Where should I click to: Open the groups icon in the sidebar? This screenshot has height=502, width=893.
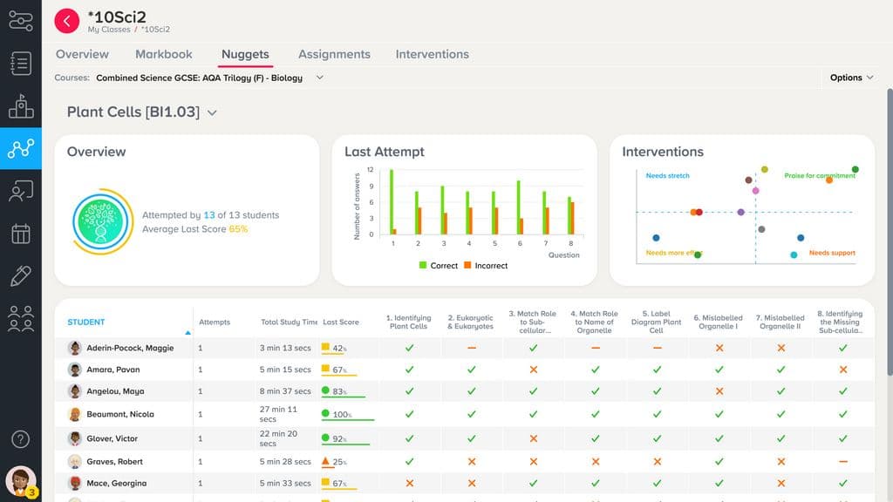[x=21, y=317]
